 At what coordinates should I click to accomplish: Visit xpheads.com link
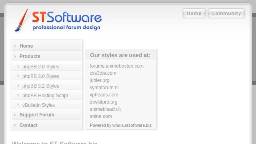pos(104,95)
